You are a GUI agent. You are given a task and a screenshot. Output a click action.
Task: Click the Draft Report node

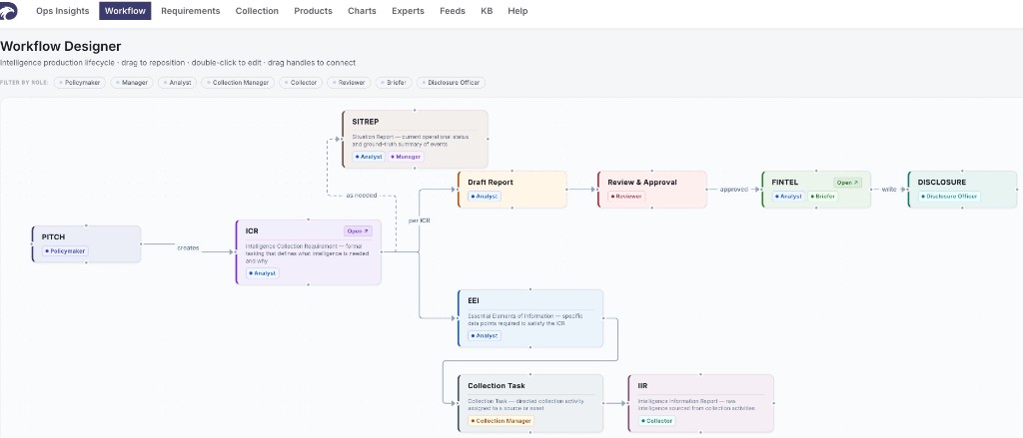click(x=512, y=190)
